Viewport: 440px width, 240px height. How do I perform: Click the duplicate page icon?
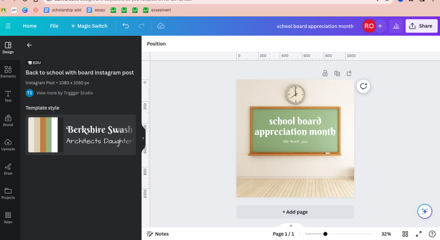[337, 73]
